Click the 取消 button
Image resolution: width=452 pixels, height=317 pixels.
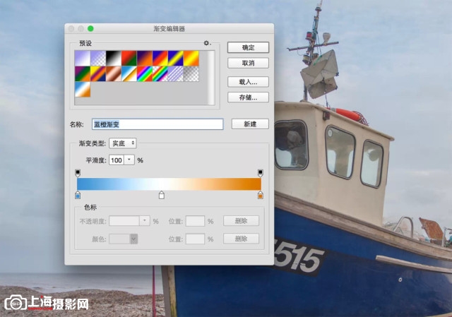pos(248,63)
